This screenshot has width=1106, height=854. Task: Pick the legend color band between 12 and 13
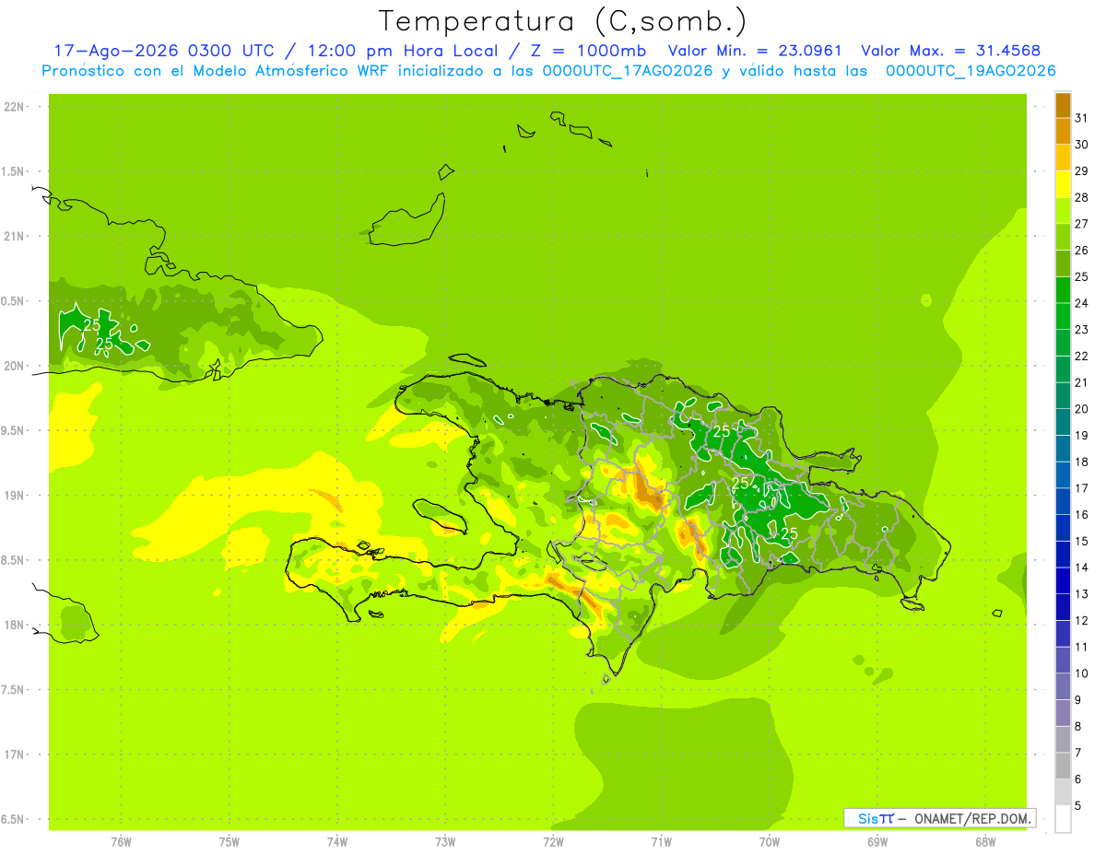1063,607
